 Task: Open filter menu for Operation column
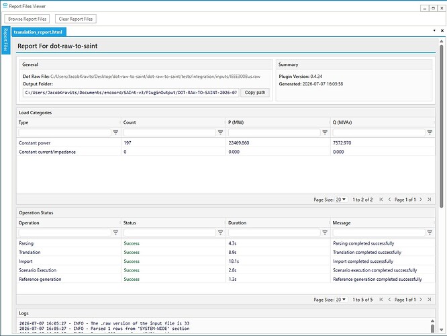click(115, 233)
